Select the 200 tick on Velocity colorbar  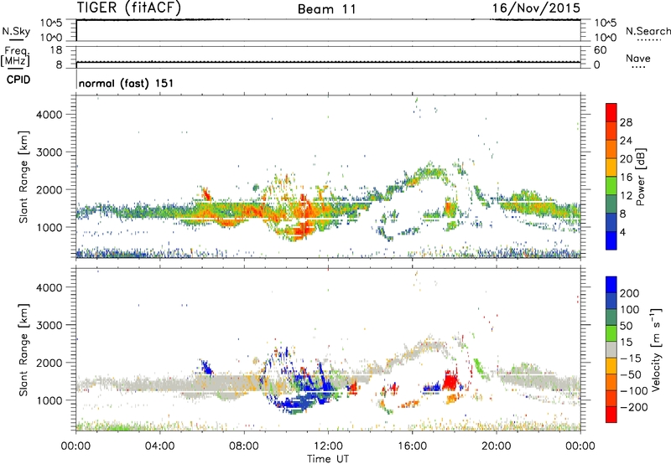point(630,293)
